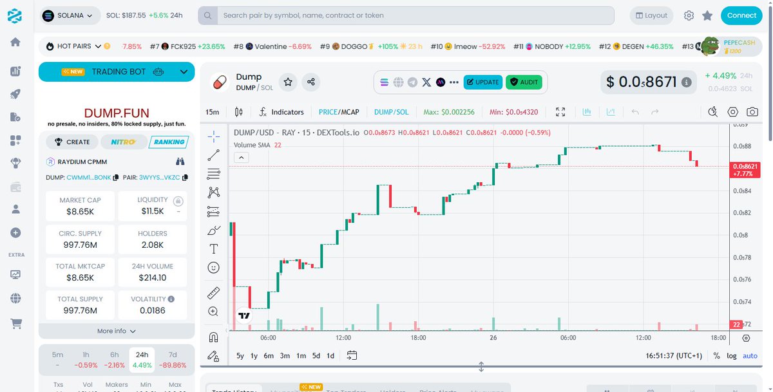
Task: Click the CREATE button
Action: coord(72,142)
